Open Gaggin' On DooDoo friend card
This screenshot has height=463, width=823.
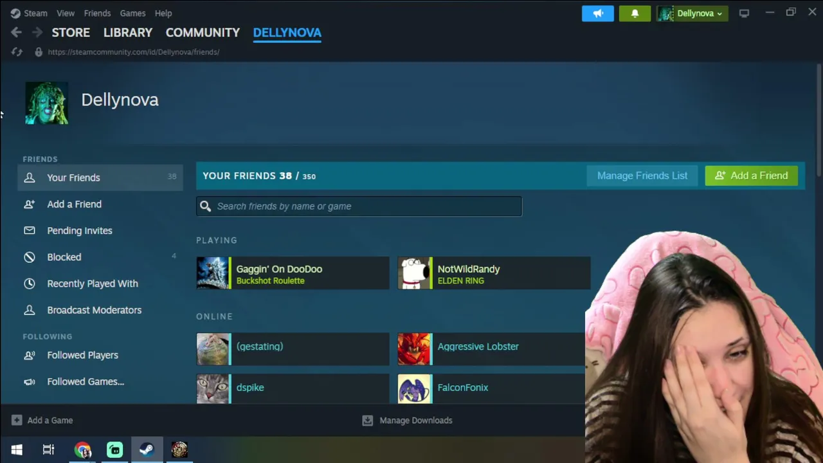point(293,273)
